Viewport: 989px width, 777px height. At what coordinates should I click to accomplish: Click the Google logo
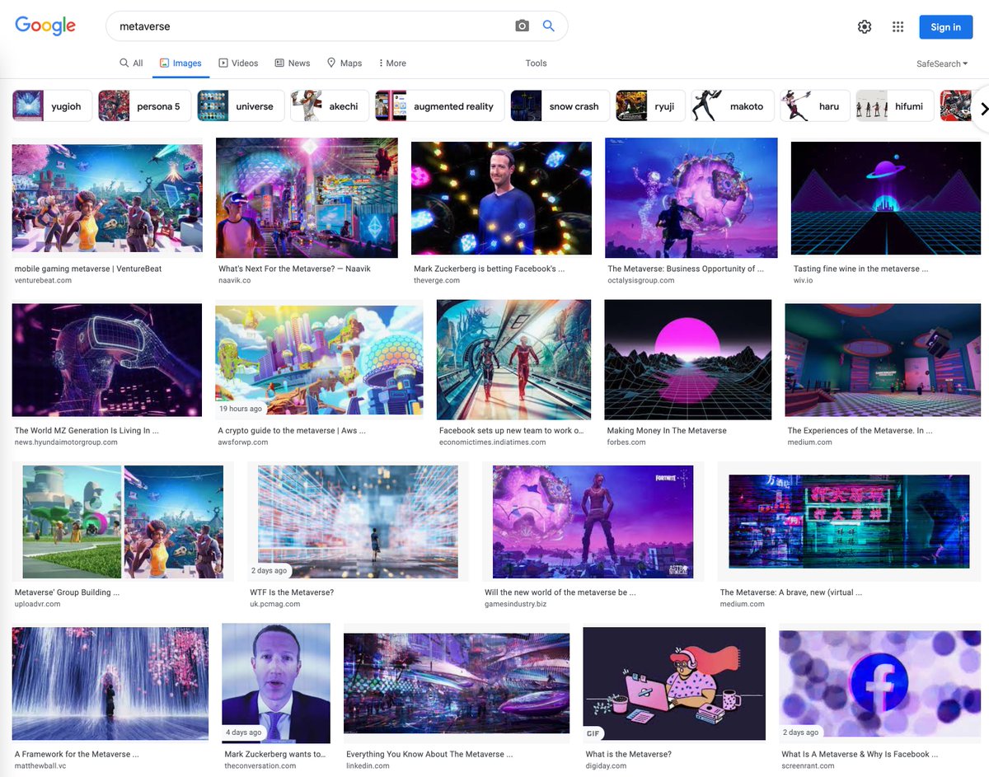tap(45, 26)
